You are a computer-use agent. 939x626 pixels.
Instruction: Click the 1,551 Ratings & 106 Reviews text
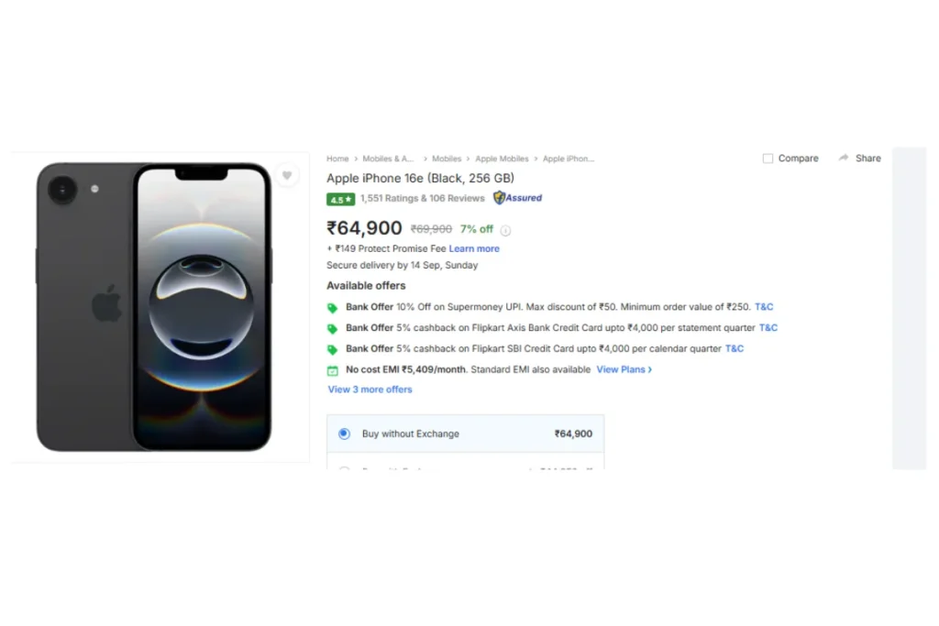click(x=423, y=198)
